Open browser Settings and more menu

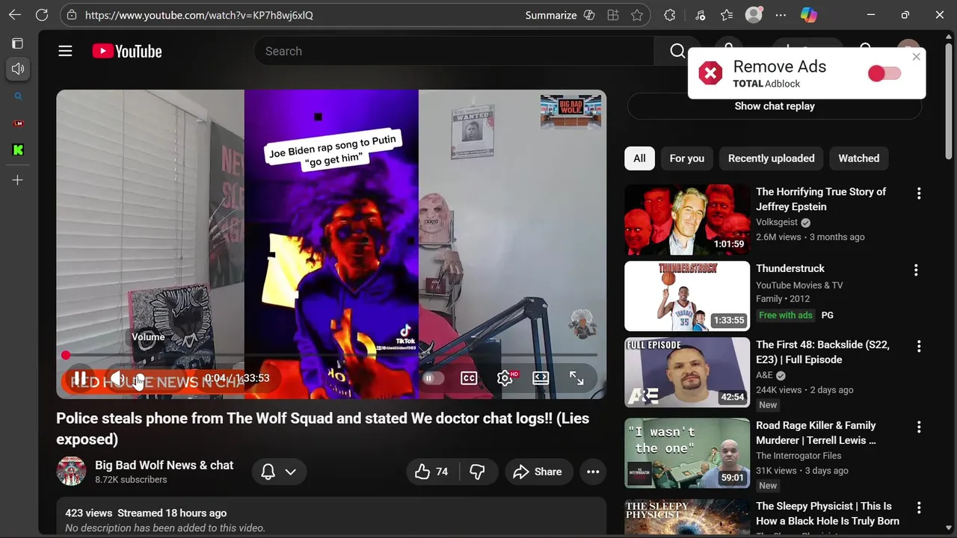click(x=781, y=15)
